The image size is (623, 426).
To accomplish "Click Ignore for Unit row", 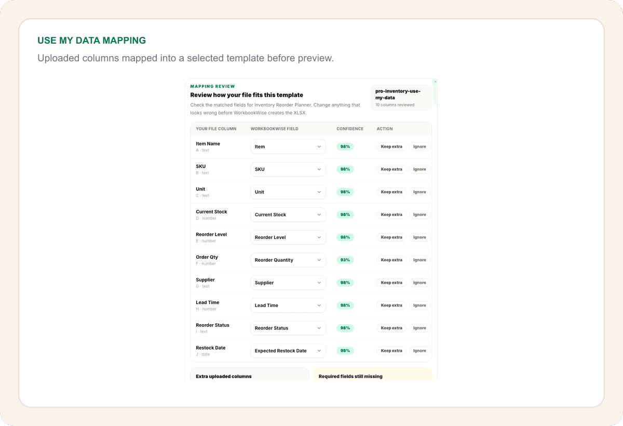I will click(419, 192).
